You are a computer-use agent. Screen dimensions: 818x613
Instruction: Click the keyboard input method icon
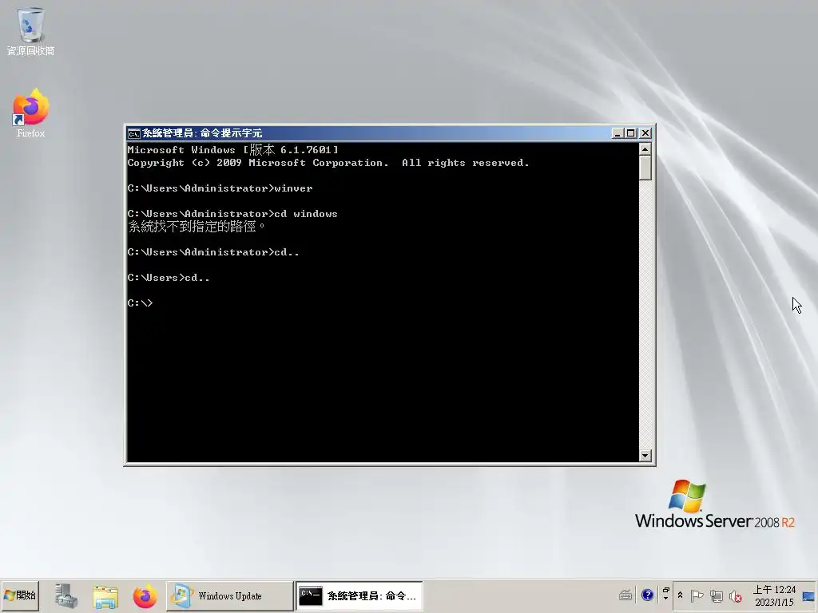pyautogui.click(x=625, y=595)
